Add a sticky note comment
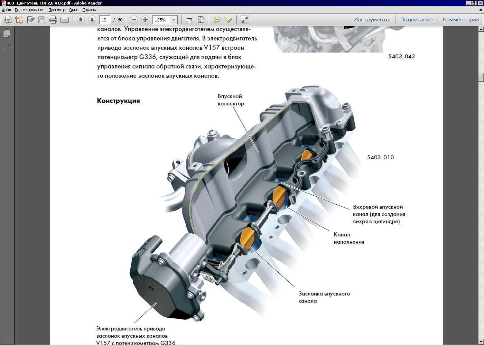The width and height of the screenshot is (484, 346). [x=217, y=20]
